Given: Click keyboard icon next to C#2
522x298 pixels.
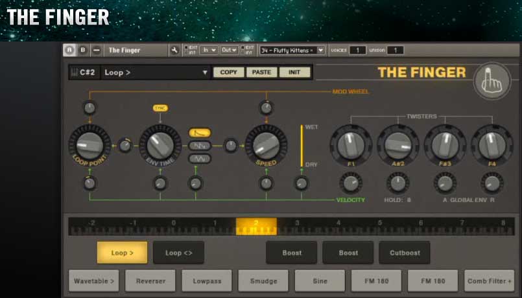Looking at the screenshot, I should click(74, 72).
